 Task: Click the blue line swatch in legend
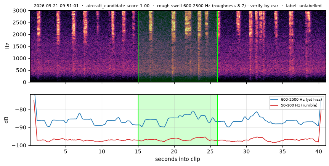275,100
